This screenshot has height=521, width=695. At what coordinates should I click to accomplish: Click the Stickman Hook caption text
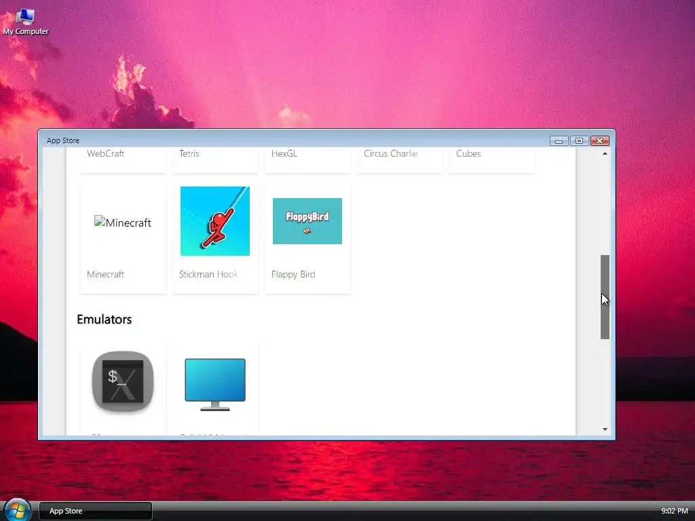(x=208, y=274)
